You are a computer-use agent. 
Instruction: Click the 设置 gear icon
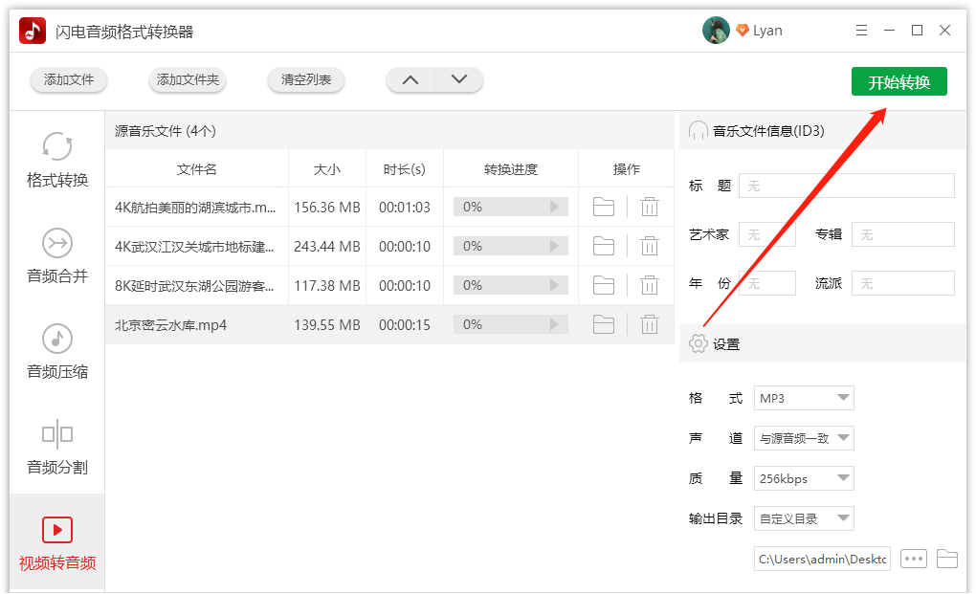[x=698, y=343]
